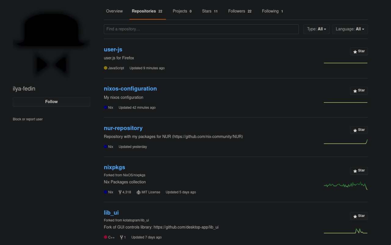The image size is (391, 245).
Task: Open the lib_ui repository link
Action: [111, 212]
